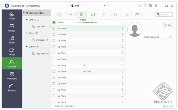Switch to the Photos section

click(x=12, y=28)
